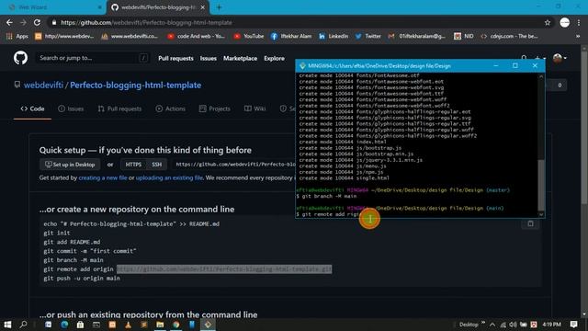Viewport: 588px width, 331px height.
Task: Show more bookmarks via the chevron
Action: (x=578, y=36)
